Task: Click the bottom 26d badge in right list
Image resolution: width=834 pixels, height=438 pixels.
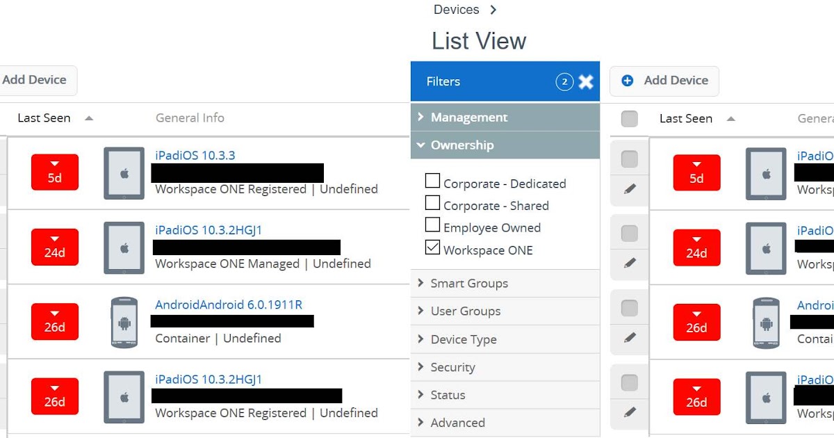Action: pyautogui.click(x=697, y=396)
